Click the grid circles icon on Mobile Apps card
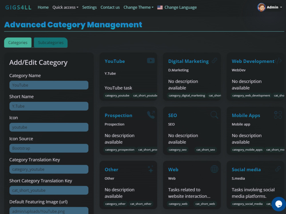The image size is (286, 214). (278, 115)
